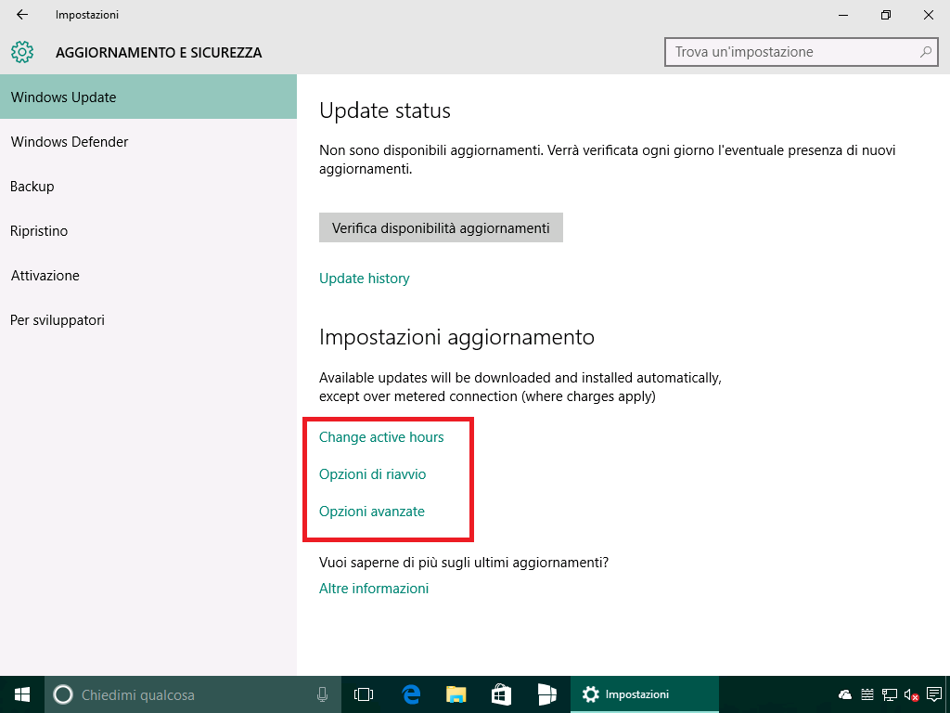Click the Impostazioni taskbar button

point(645,694)
